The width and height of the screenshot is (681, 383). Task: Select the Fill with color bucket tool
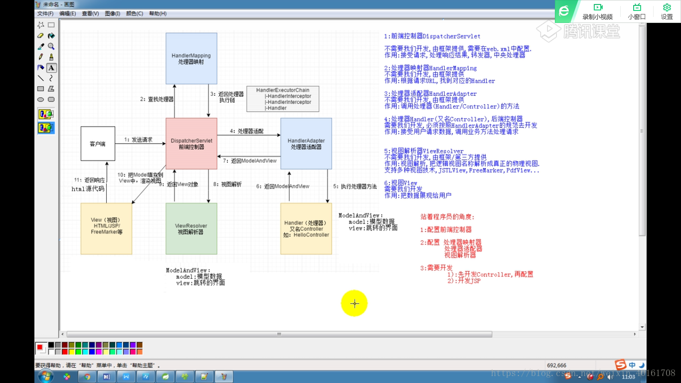coord(51,35)
